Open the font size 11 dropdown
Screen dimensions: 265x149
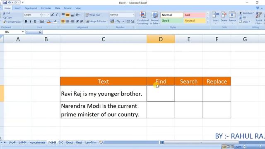click(x=49, y=15)
